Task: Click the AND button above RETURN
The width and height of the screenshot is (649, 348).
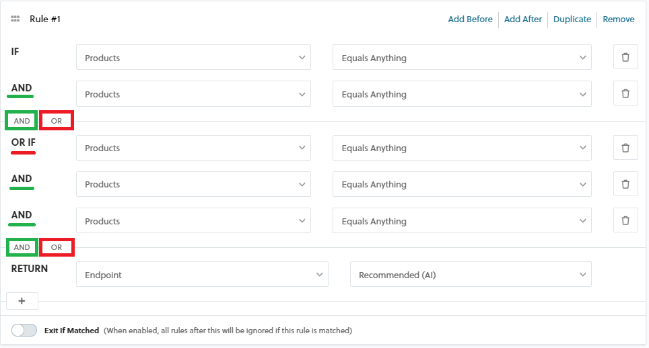Action: [x=22, y=247]
